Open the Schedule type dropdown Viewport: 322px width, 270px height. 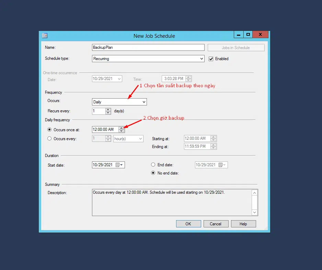[x=202, y=58]
